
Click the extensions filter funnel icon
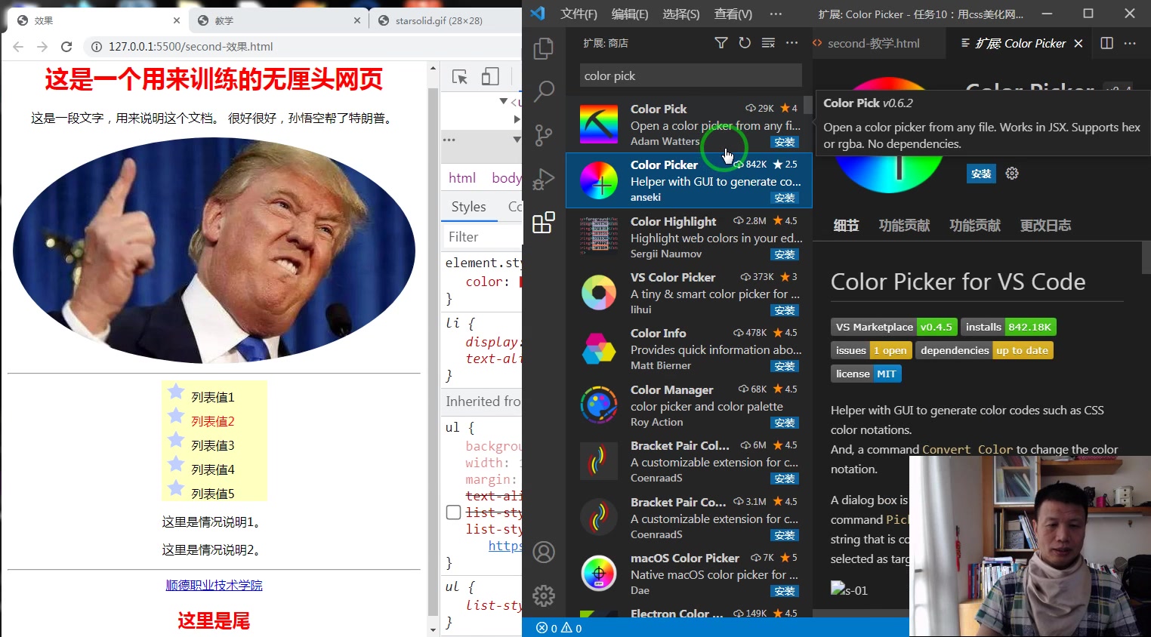click(x=721, y=43)
